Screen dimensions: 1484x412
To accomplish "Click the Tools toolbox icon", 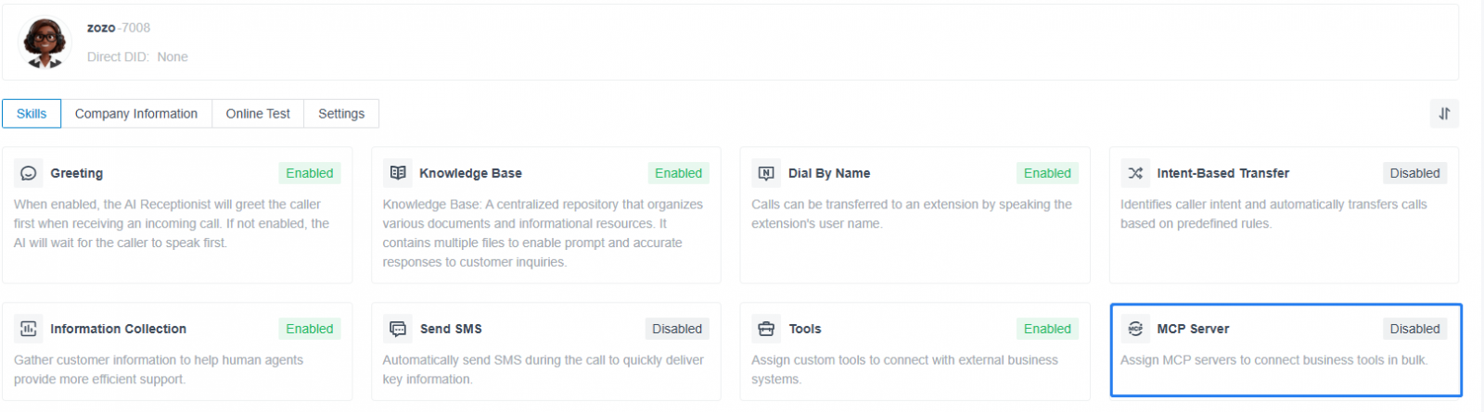I will [x=766, y=329].
